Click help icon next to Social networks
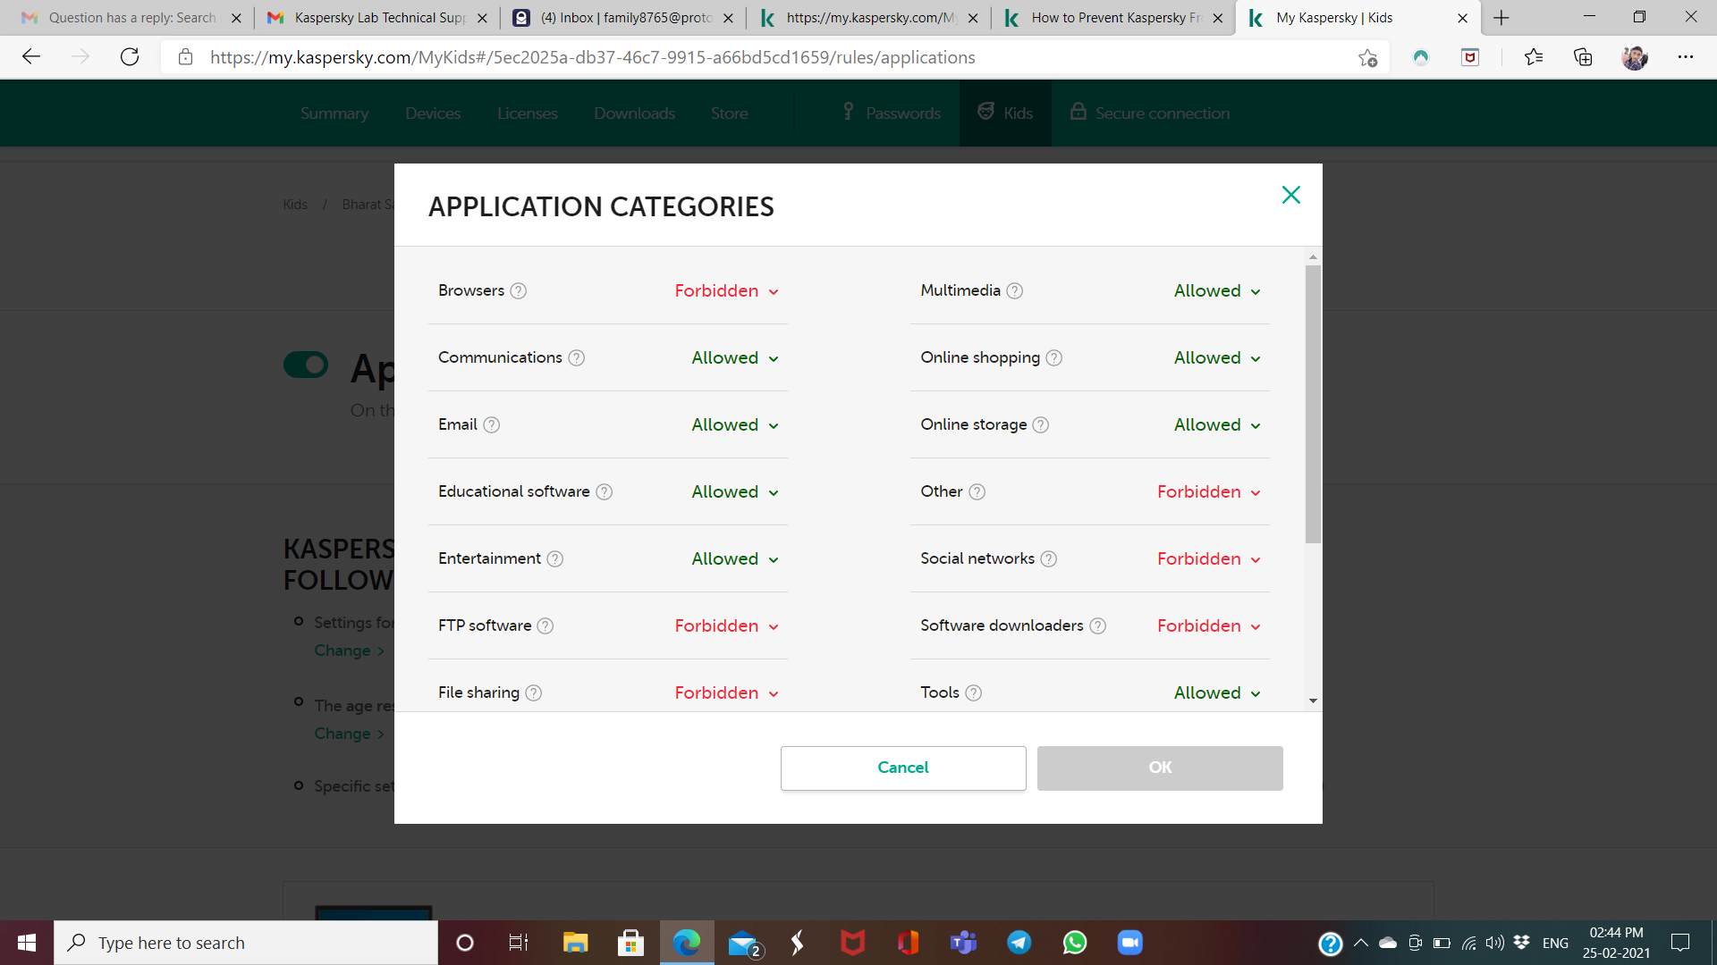This screenshot has width=1717, height=965. pyautogui.click(x=1049, y=559)
